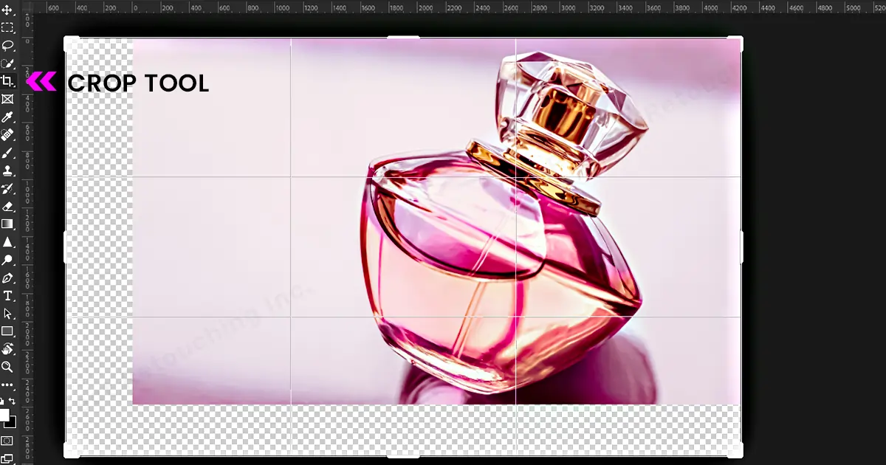Select the Eraser tool
Image resolution: width=886 pixels, height=465 pixels.
coord(7,206)
